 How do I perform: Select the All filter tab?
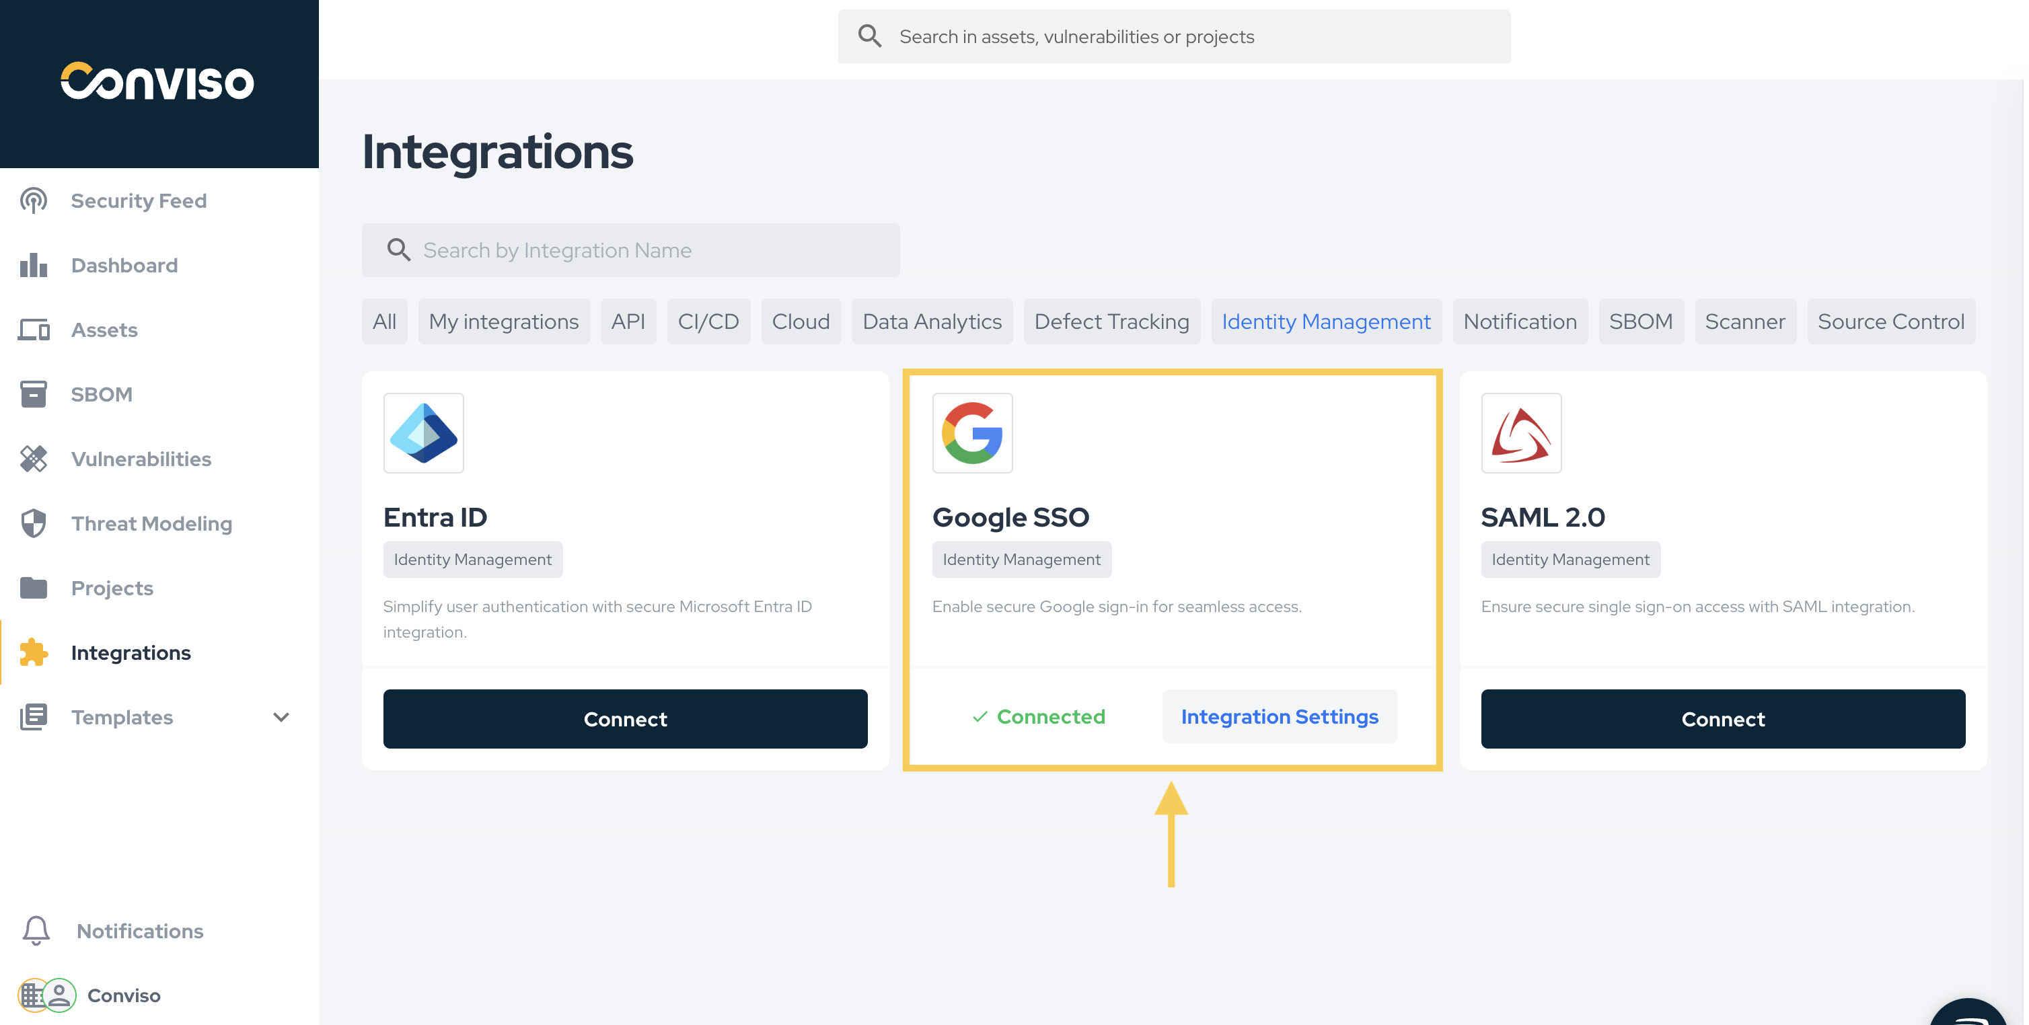coord(384,321)
